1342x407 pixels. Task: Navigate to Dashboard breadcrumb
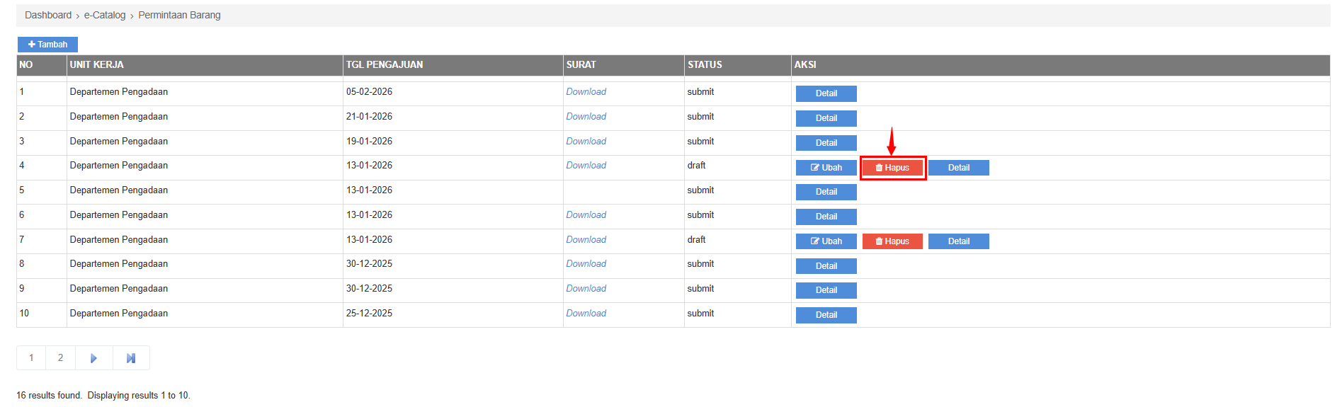pyautogui.click(x=48, y=16)
